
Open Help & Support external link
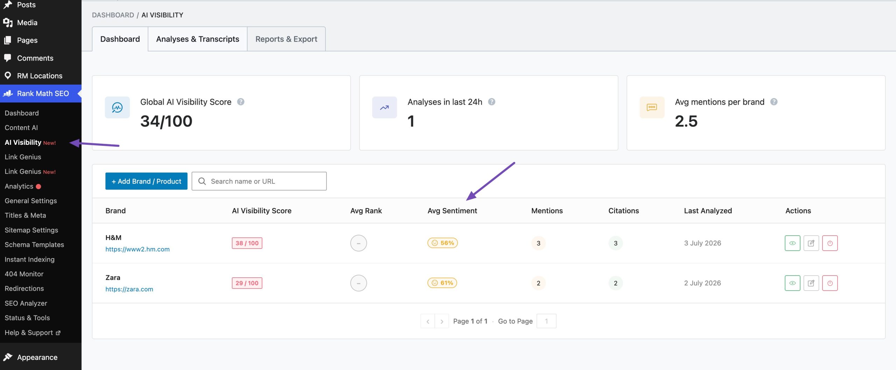pyautogui.click(x=33, y=333)
